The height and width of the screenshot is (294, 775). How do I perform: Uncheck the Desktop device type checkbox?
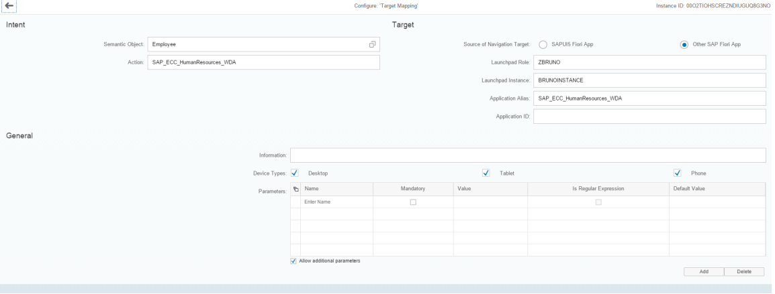coord(294,173)
